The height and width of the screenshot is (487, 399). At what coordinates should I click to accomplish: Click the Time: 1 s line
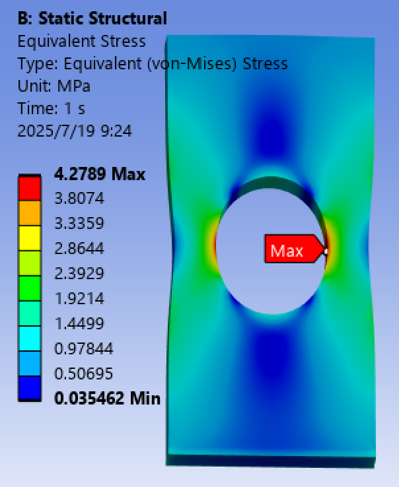51,108
